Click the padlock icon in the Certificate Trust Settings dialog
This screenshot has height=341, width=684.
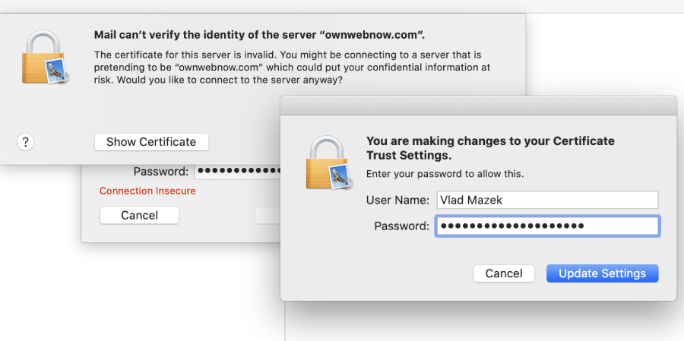[325, 162]
